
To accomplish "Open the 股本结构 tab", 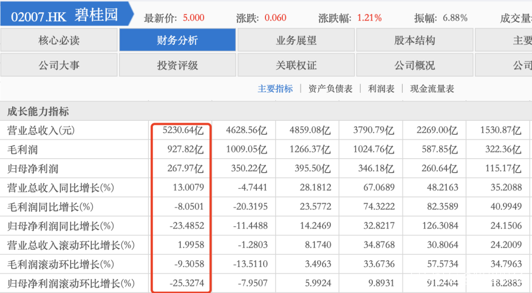I will coord(415,40).
